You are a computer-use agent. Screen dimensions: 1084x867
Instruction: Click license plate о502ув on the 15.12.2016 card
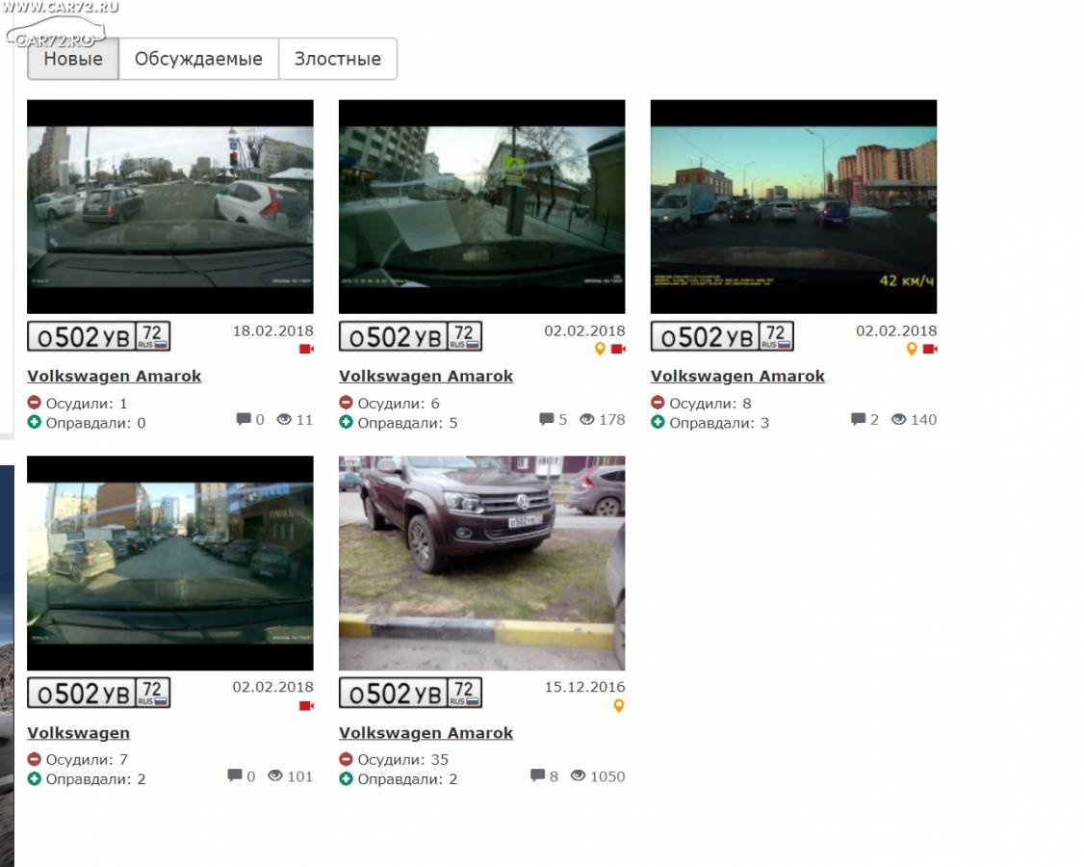(411, 693)
